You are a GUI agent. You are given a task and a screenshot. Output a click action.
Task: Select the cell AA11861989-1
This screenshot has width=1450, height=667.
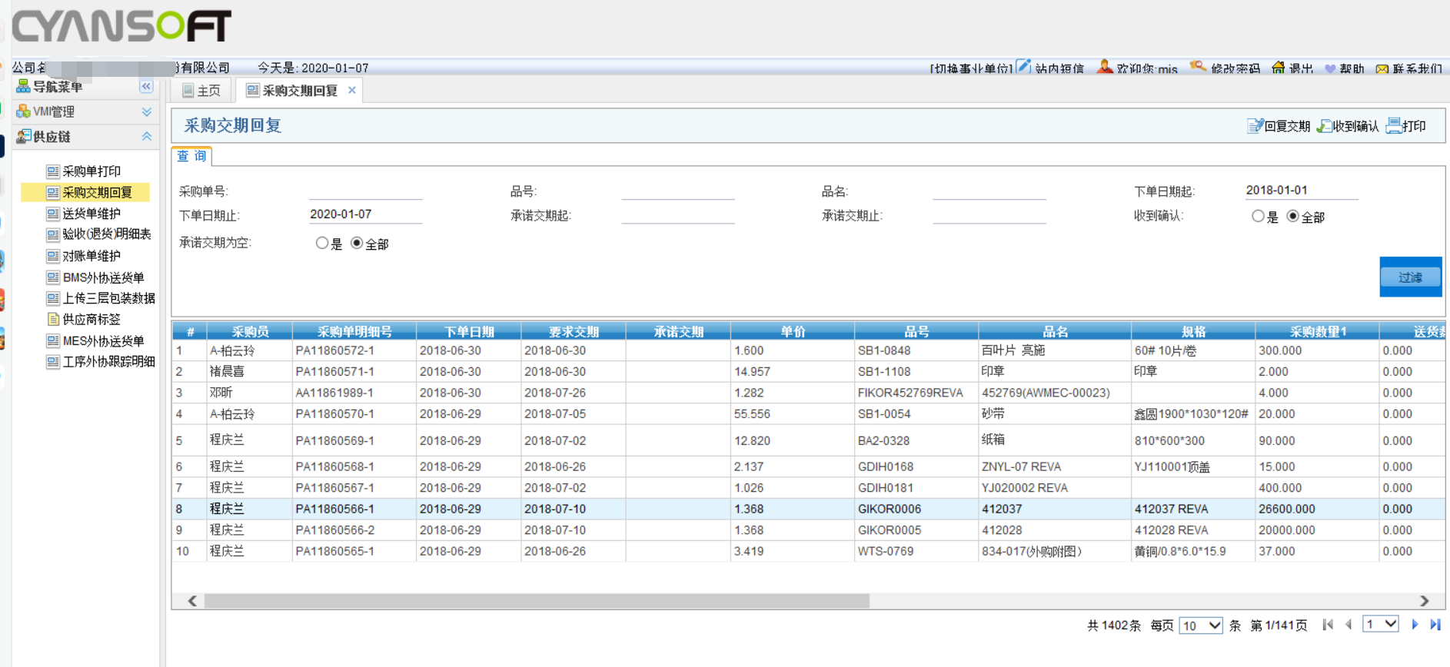pyautogui.click(x=354, y=393)
